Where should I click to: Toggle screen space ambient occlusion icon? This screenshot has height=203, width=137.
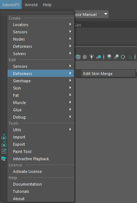coord(109,57)
